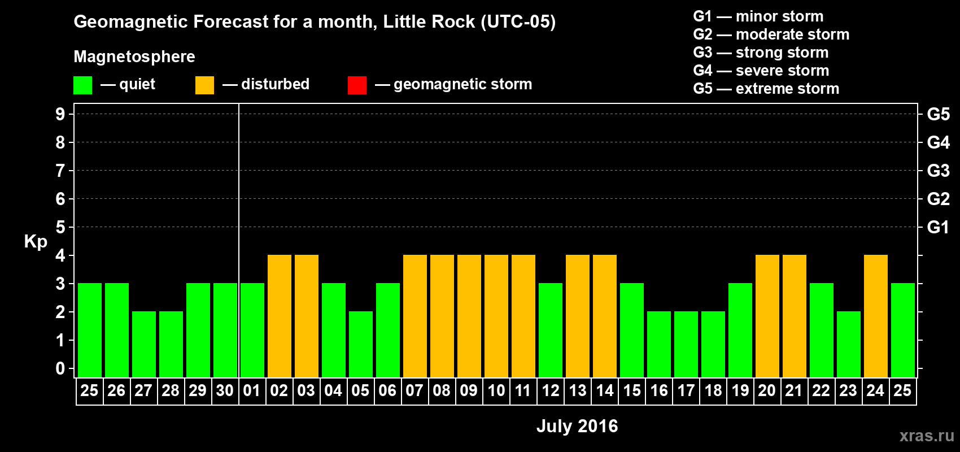The width and height of the screenshot is (960, 452).
Task: Click the Kp value 9 on left axis
Action: pyautogui.click(x=60, y=114)
